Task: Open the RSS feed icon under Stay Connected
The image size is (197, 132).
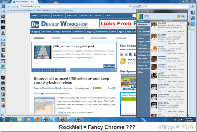Action: pos(121,54)
